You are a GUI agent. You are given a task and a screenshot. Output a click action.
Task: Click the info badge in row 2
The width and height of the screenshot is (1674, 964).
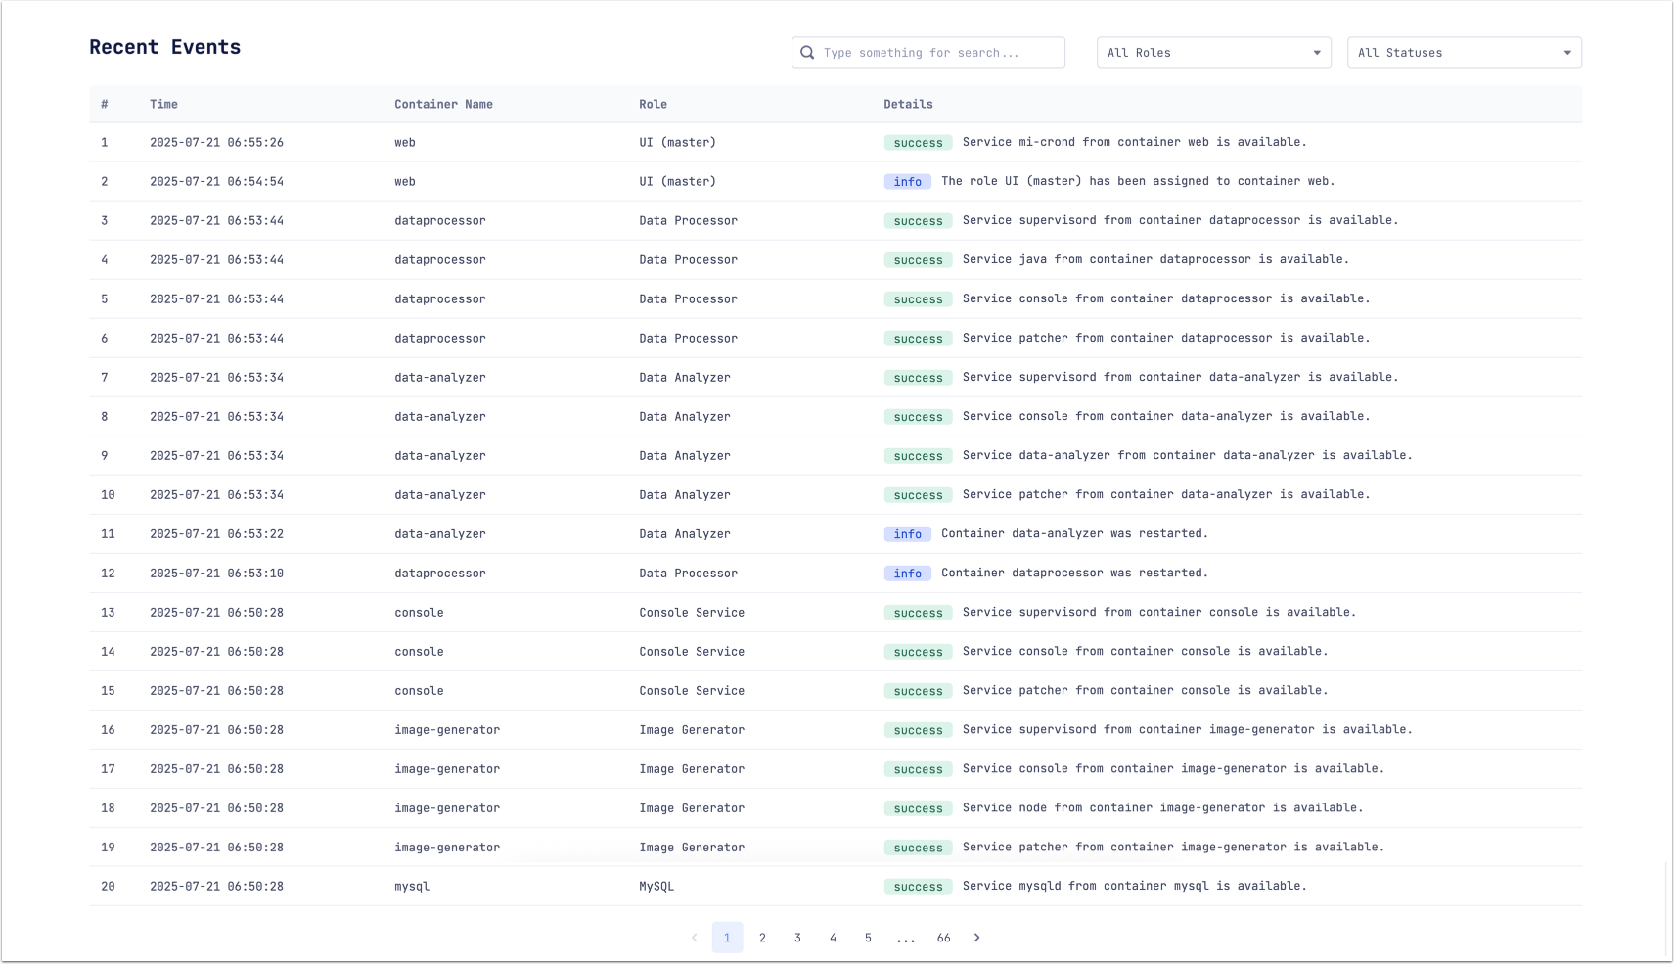pos(907,182)
